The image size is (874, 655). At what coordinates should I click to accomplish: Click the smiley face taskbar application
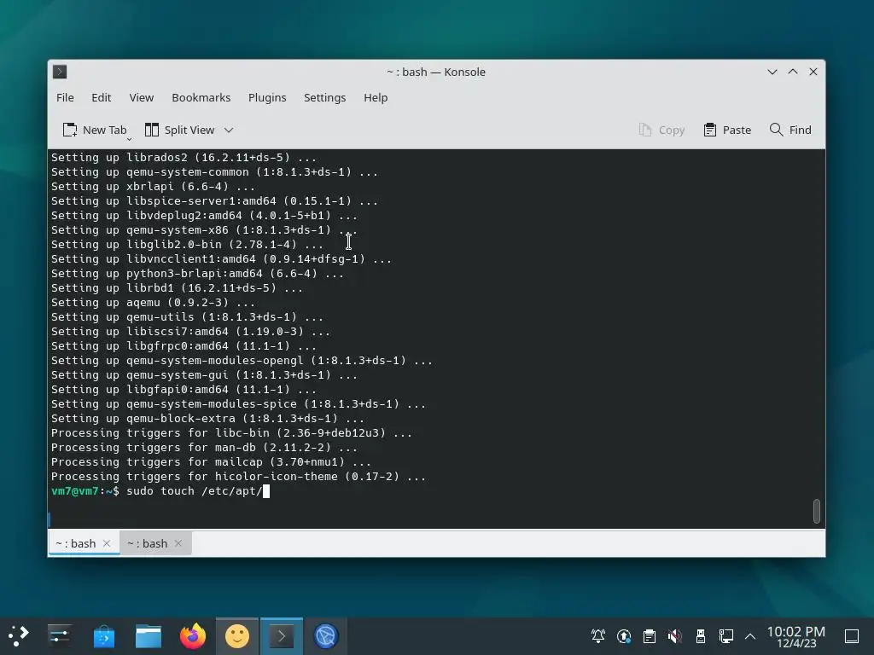(x=237, y=635)
